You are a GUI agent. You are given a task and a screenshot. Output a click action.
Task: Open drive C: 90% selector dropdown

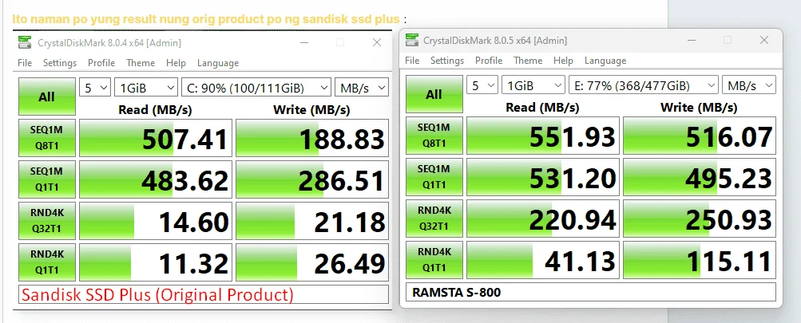(256, 88)
